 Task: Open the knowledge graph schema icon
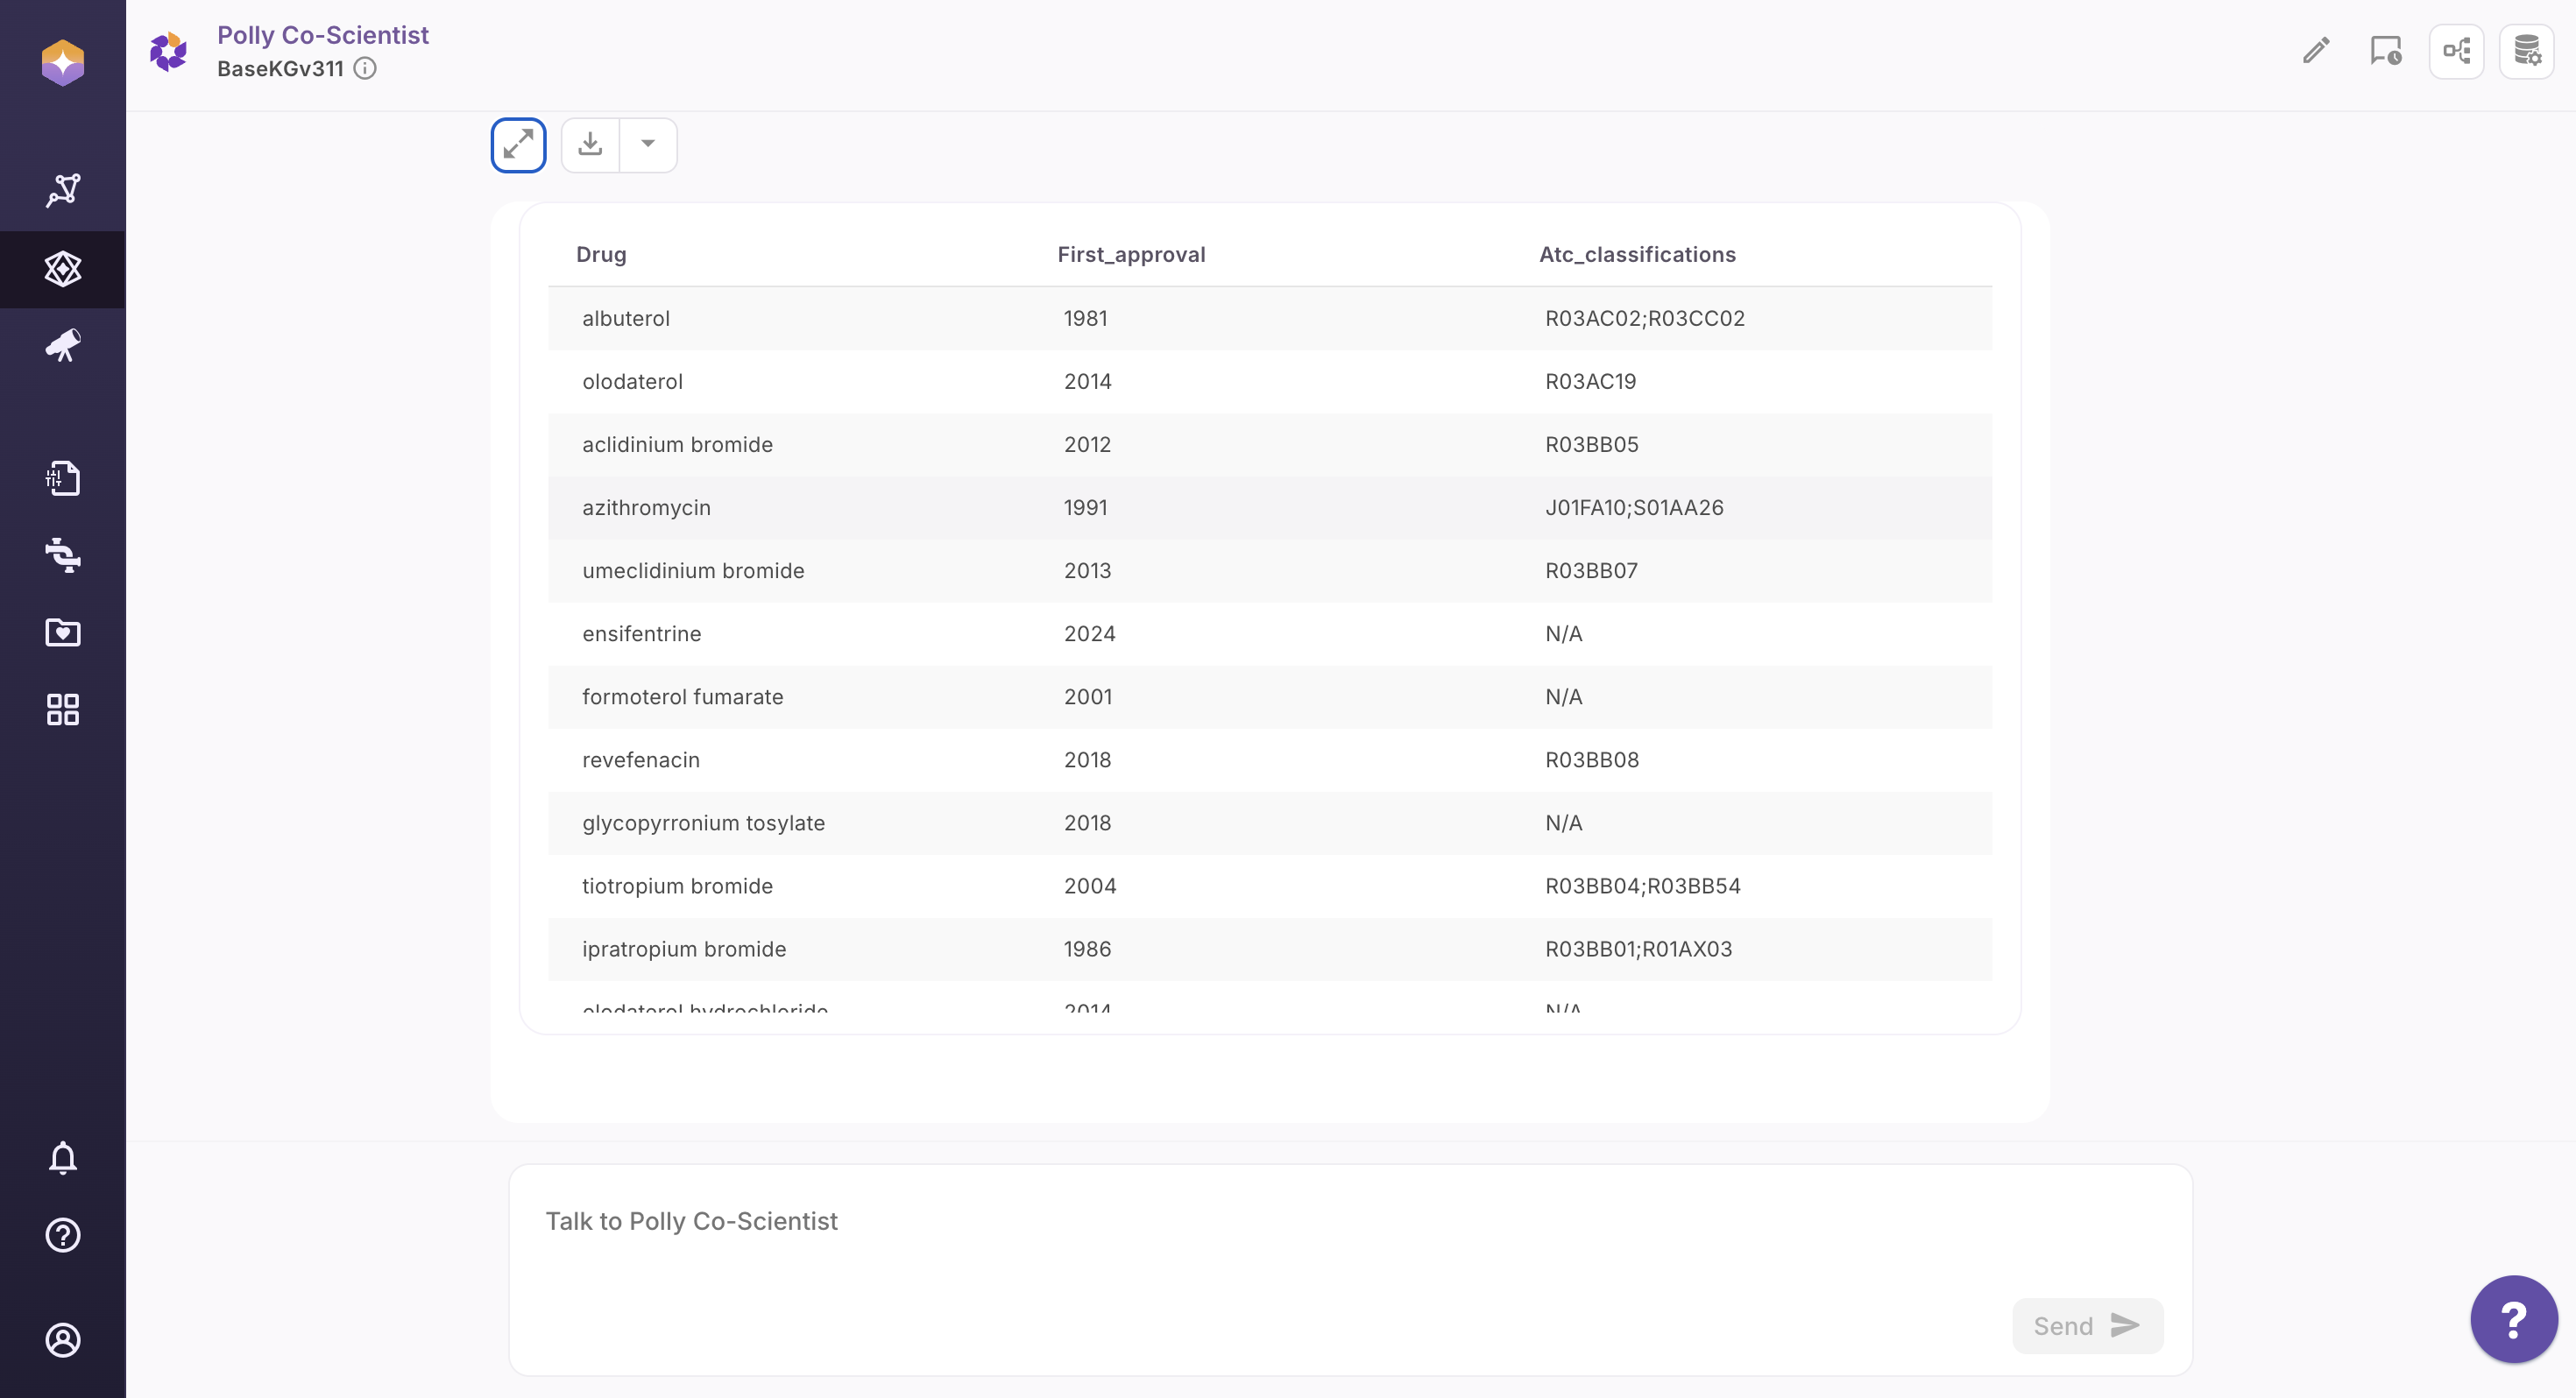(x=2456, y=50)
